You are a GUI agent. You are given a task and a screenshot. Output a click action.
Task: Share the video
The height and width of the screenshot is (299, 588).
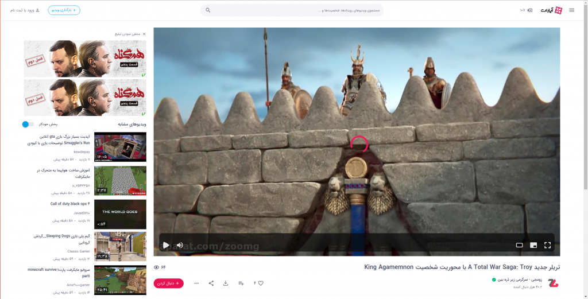click(x=211, y=283)
